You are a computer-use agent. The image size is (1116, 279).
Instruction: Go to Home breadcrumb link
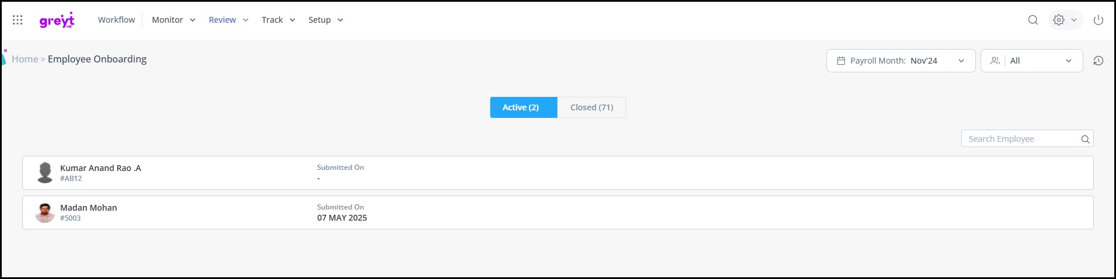point(25,59)
